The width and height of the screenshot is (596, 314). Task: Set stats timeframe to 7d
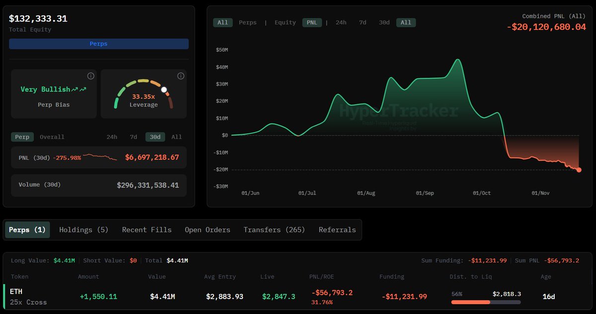point(133,137)
